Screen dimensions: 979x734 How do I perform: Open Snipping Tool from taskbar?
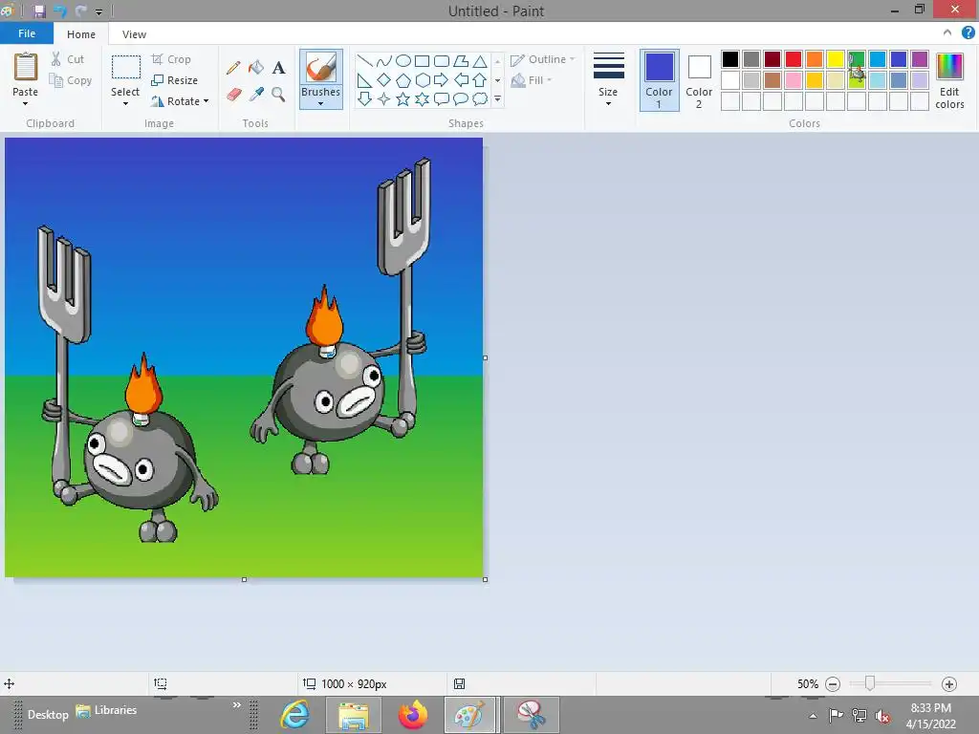532,715
